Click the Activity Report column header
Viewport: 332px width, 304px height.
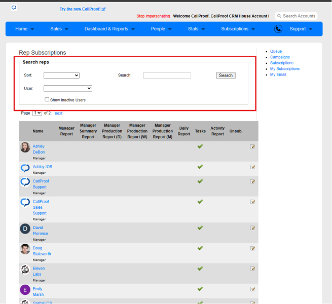point(217,131)
